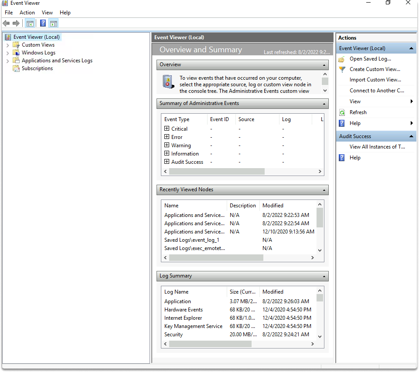Click the Event Viewer (Local) root icon in tree
The width and height of the screenshot is (419, 372).
[x=8, y=37]
